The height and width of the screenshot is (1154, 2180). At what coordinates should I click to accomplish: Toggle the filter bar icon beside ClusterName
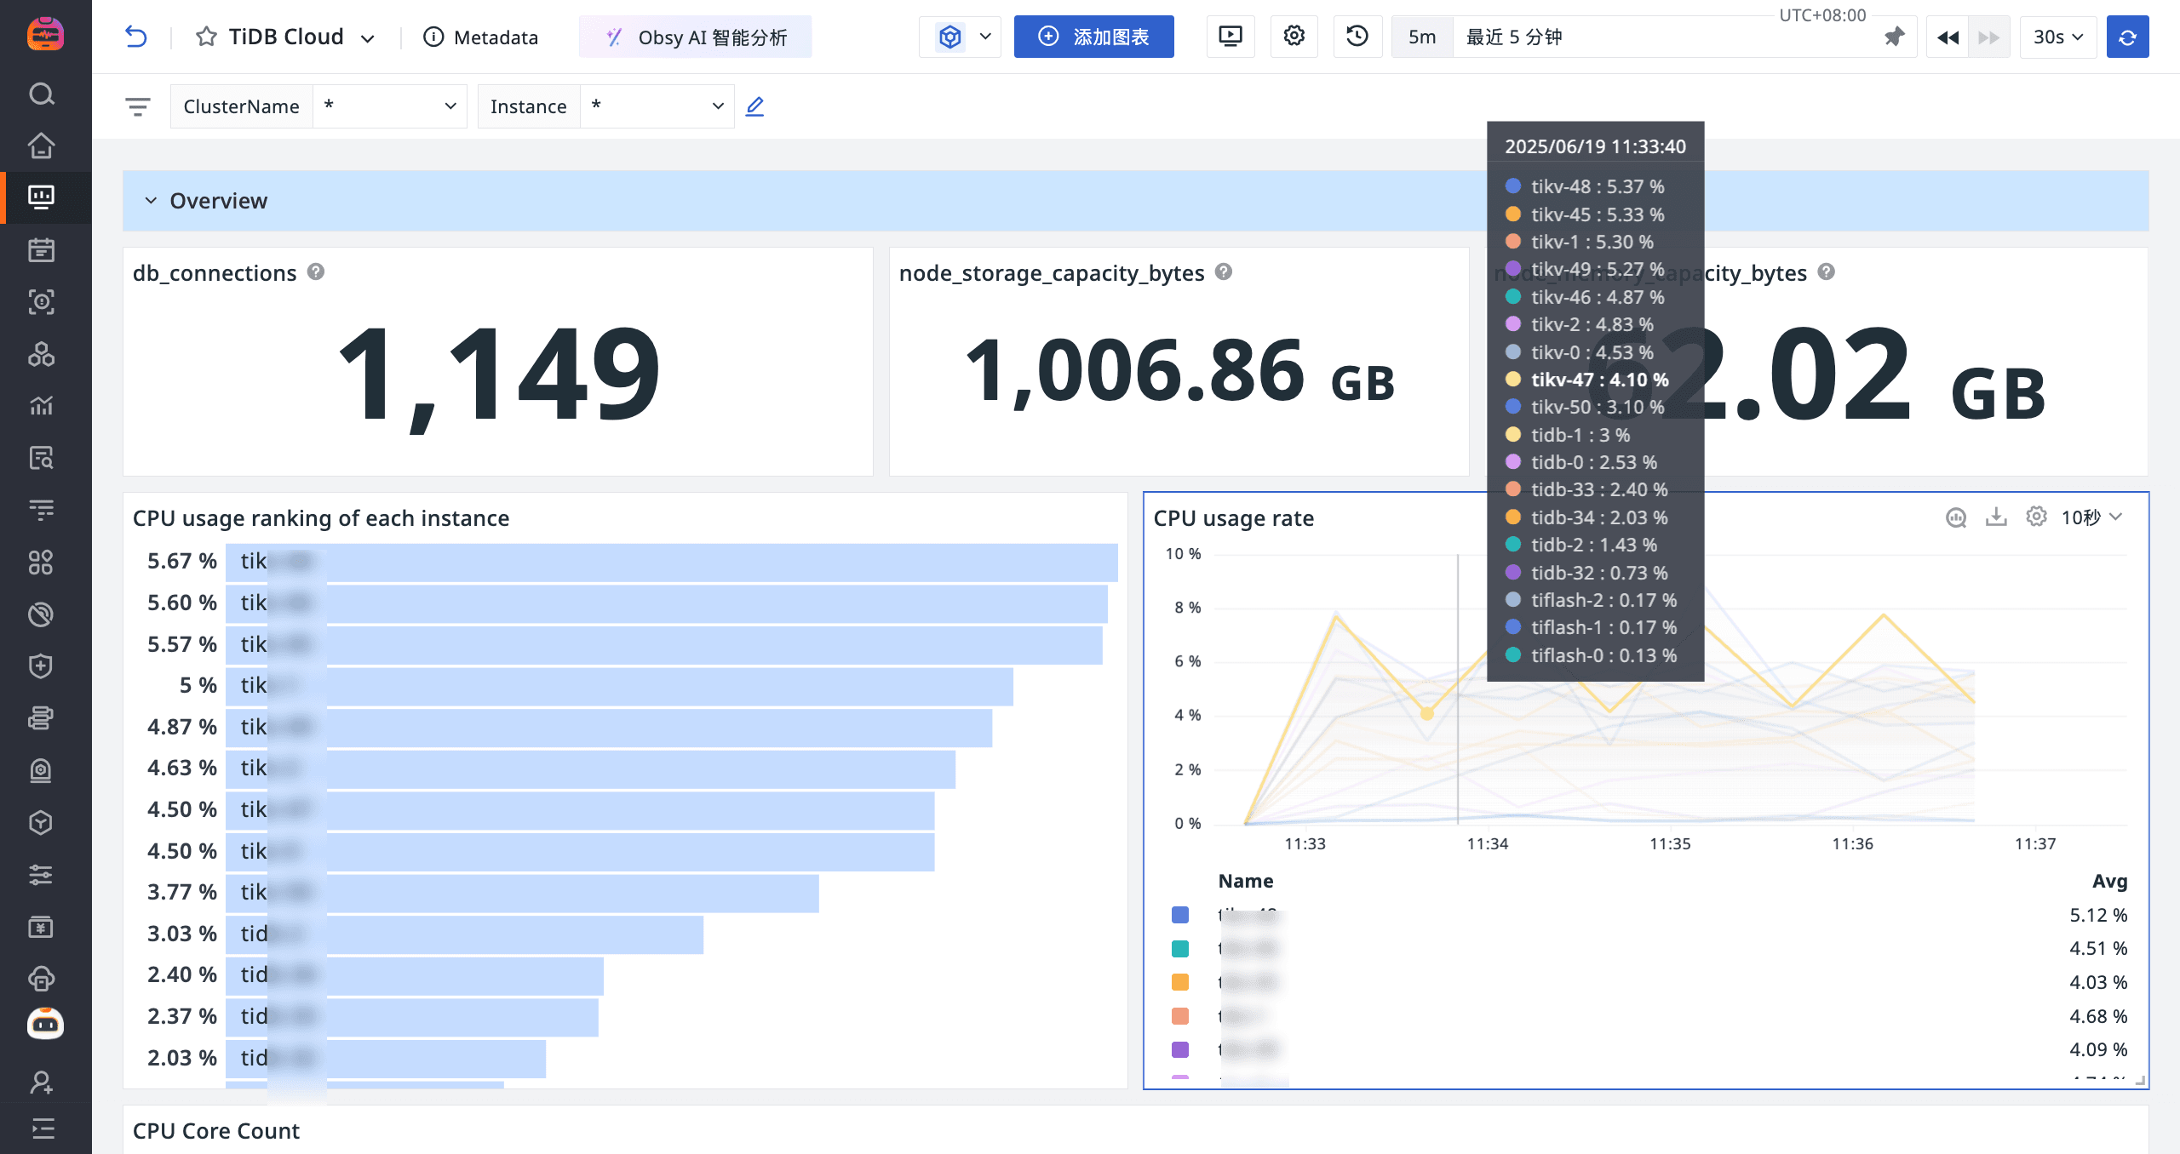138,106
